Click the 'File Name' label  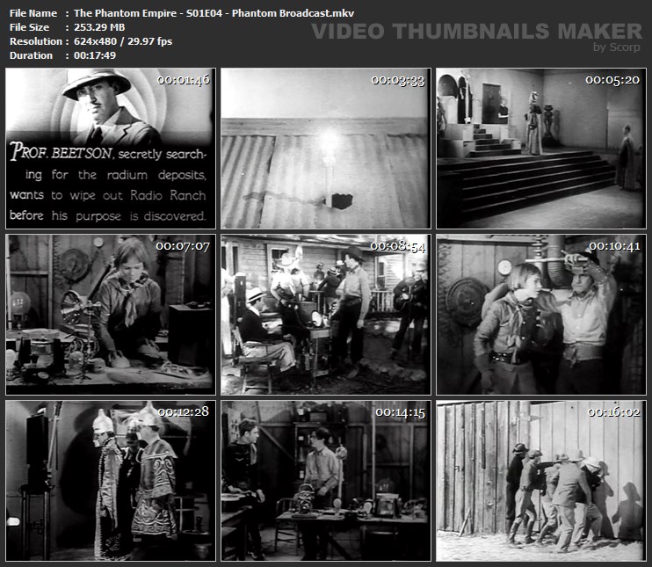tap(33, 13)
